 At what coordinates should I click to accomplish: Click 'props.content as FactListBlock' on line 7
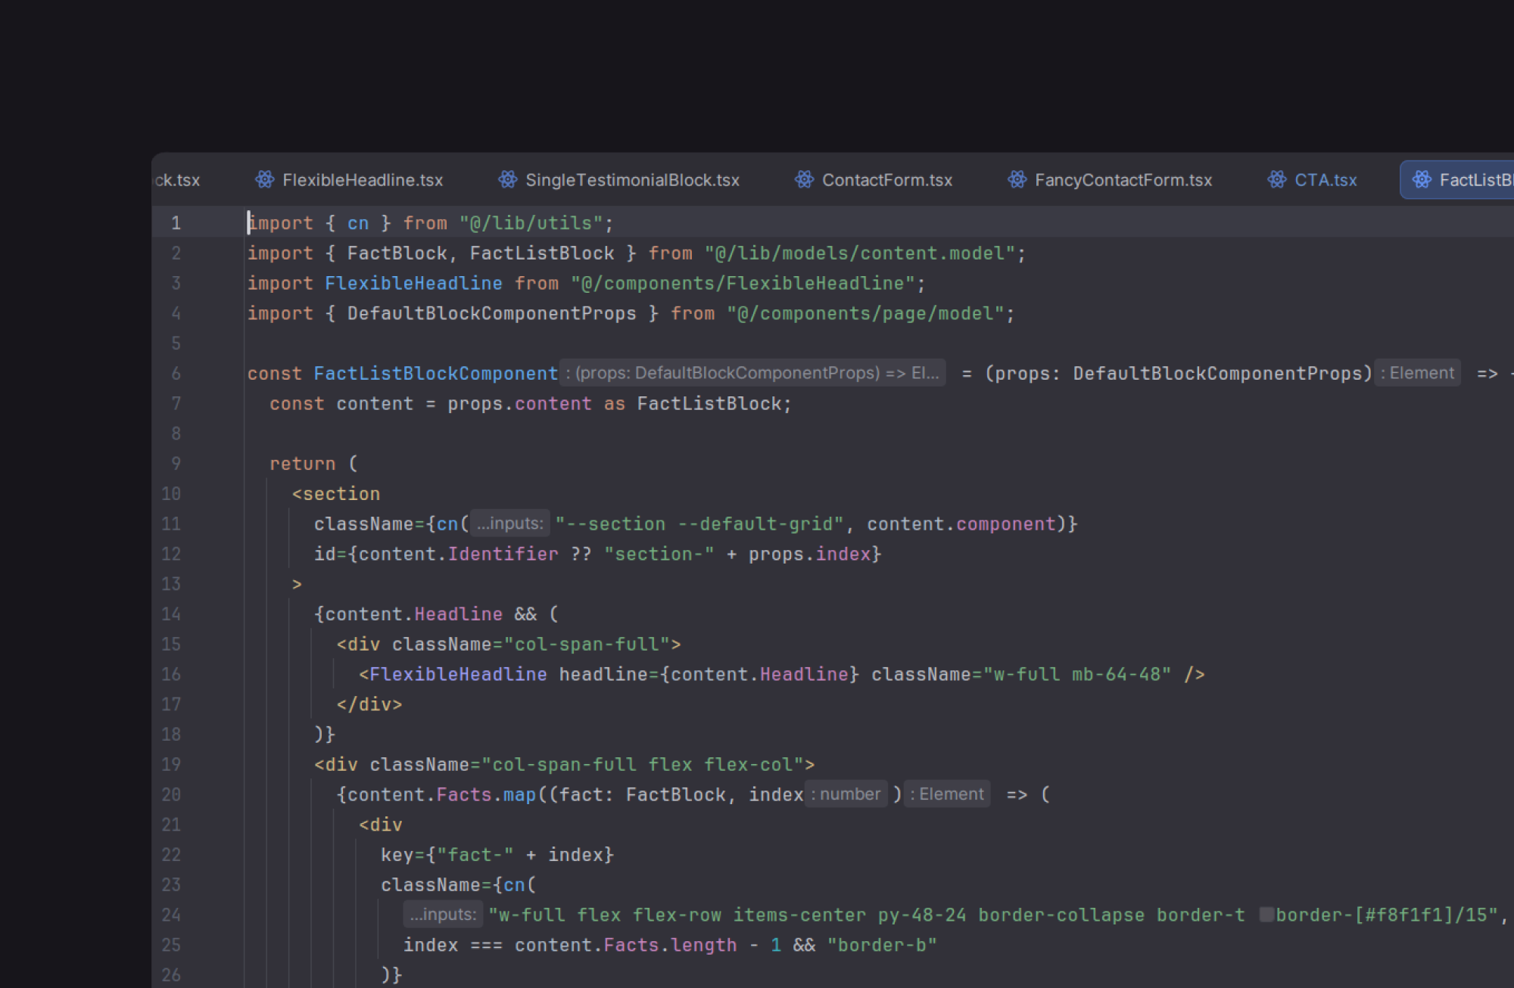click(614, 404)
